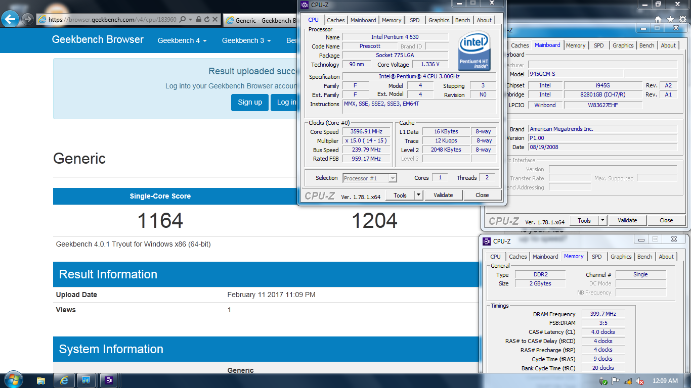Open the Favorites star icon
This screenshot has width=691, height=388.
[670, 19]
